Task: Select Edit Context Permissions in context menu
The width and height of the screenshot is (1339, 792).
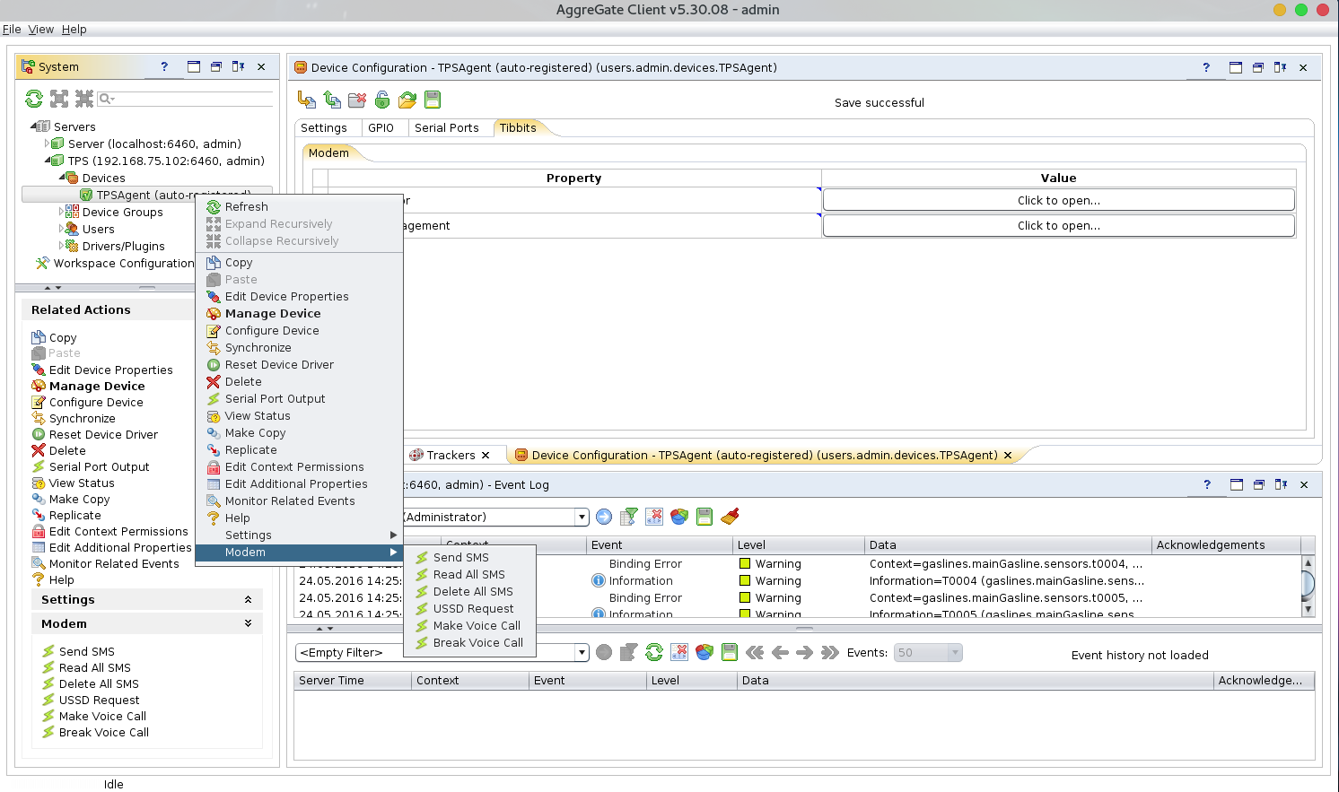Action: pos(294,466)
